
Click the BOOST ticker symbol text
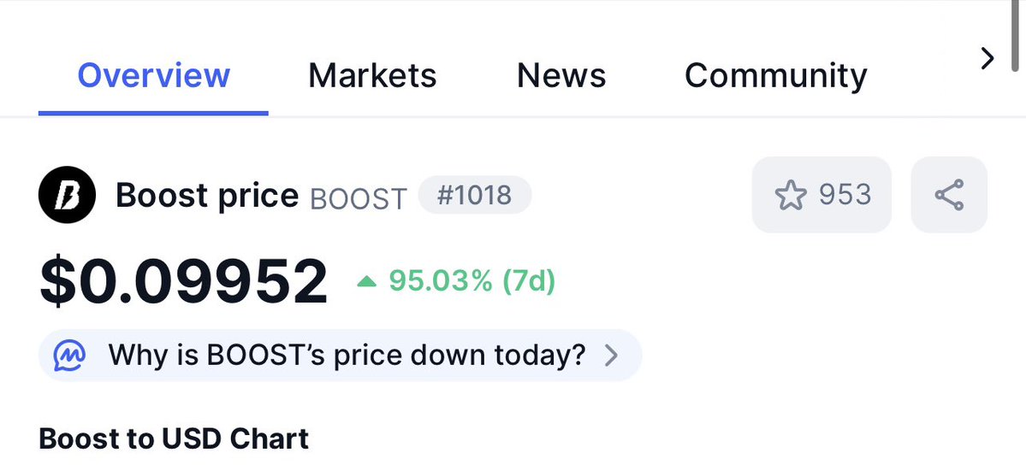(x=359, y=198)
